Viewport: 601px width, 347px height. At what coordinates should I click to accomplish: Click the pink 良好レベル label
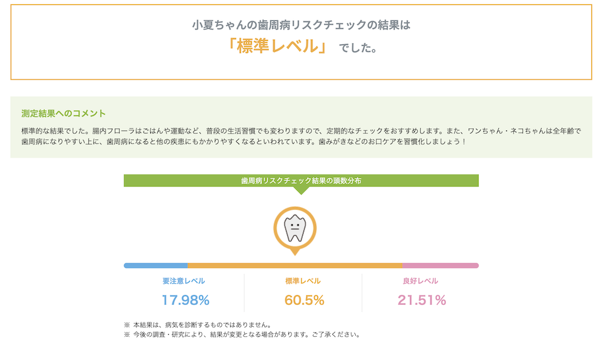420,281
